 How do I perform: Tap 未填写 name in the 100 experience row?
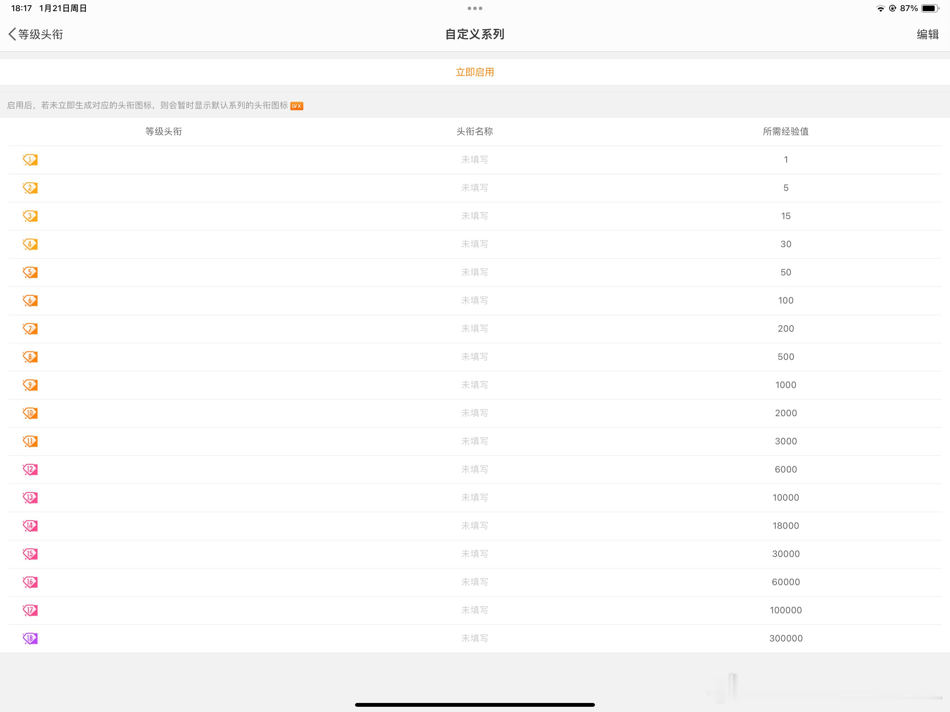(x=475, y=301)
